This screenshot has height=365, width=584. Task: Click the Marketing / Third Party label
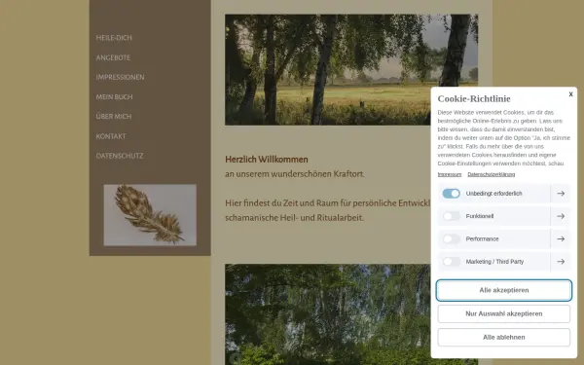tap(494, 262)
